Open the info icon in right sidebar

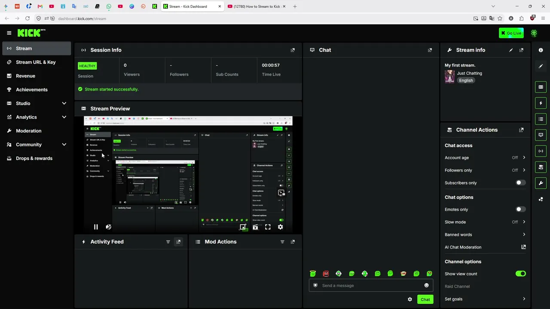pyautogui.click(x=541, y=50)
